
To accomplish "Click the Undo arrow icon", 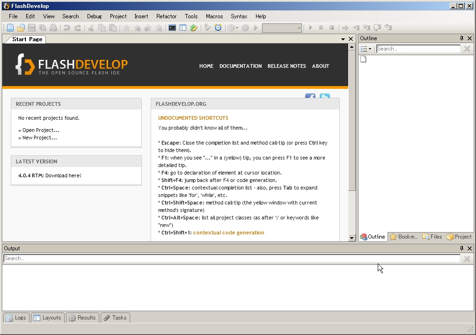I will click(67, 28).
